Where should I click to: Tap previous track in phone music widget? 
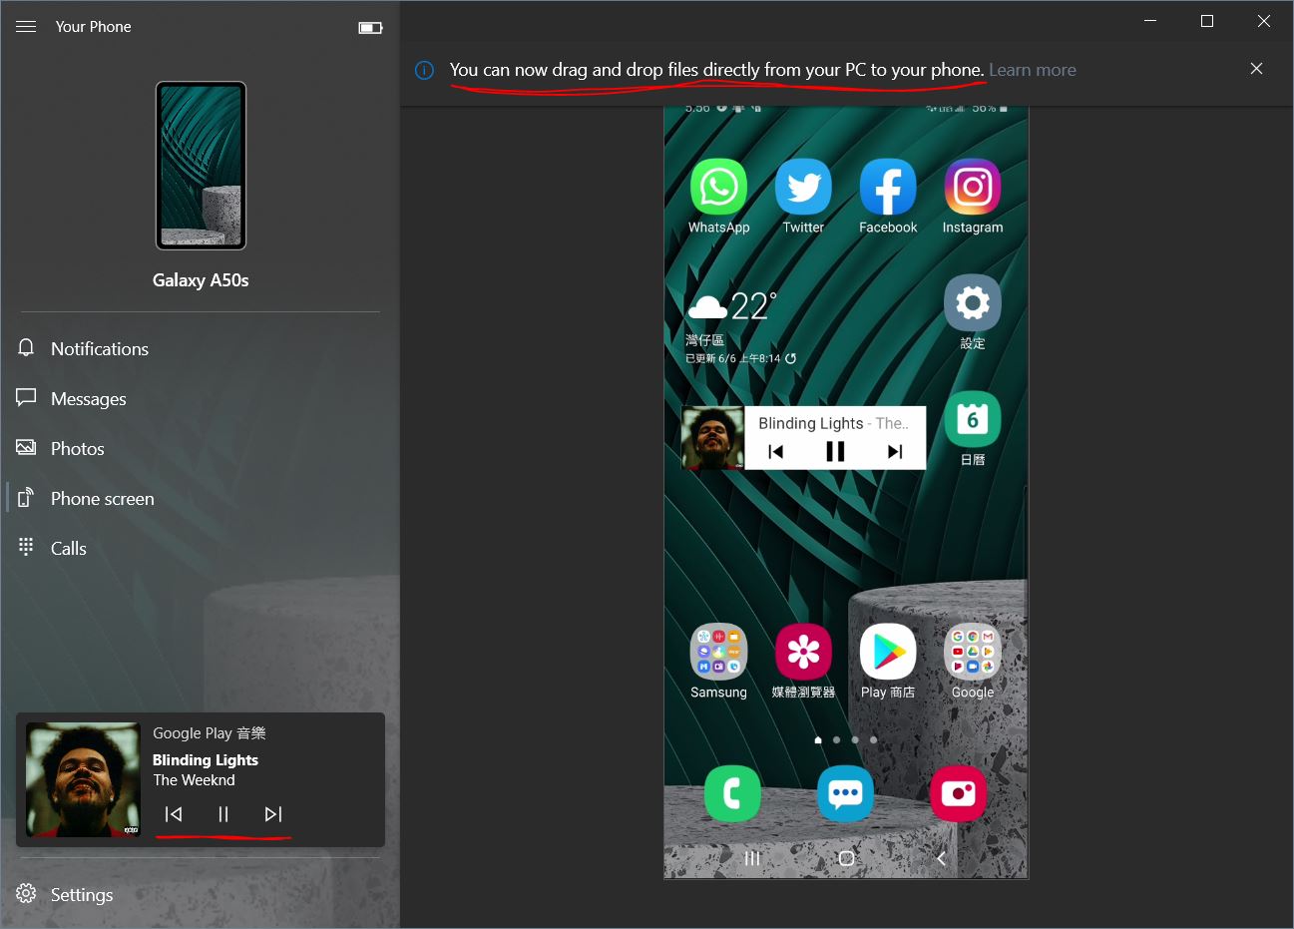pos(775,452)
